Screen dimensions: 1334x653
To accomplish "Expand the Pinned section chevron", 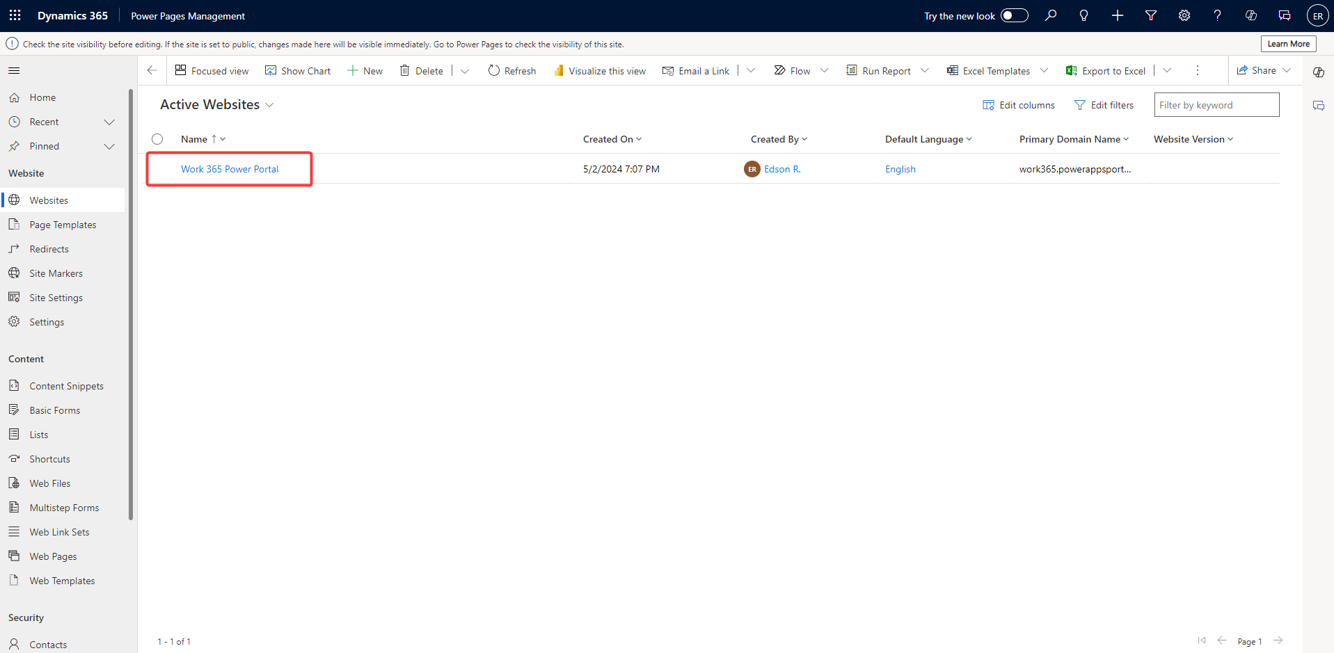I will point(109,146).
